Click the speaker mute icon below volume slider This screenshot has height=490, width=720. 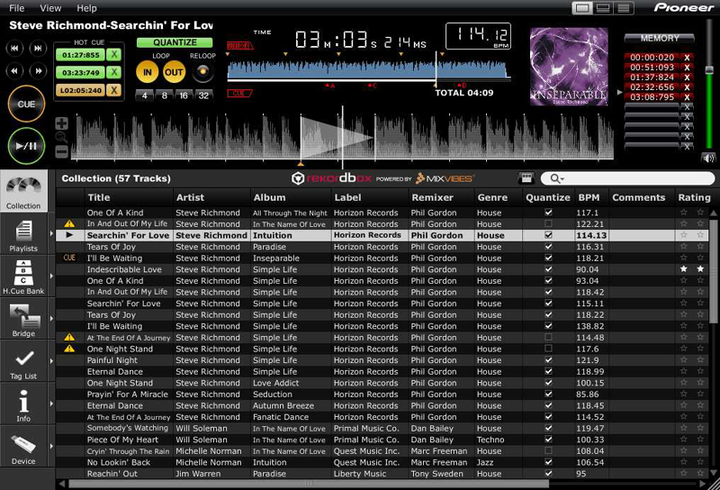click(x=708, y=158)
